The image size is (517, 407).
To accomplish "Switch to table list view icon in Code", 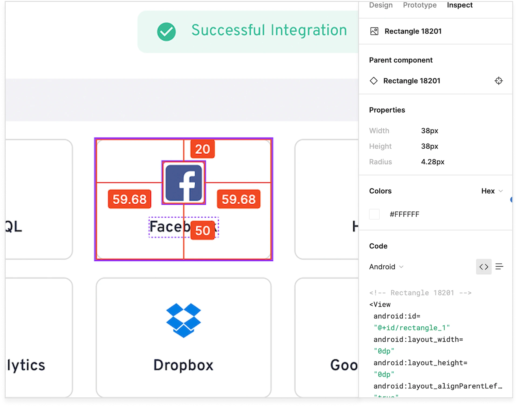I will pos(499,266).
